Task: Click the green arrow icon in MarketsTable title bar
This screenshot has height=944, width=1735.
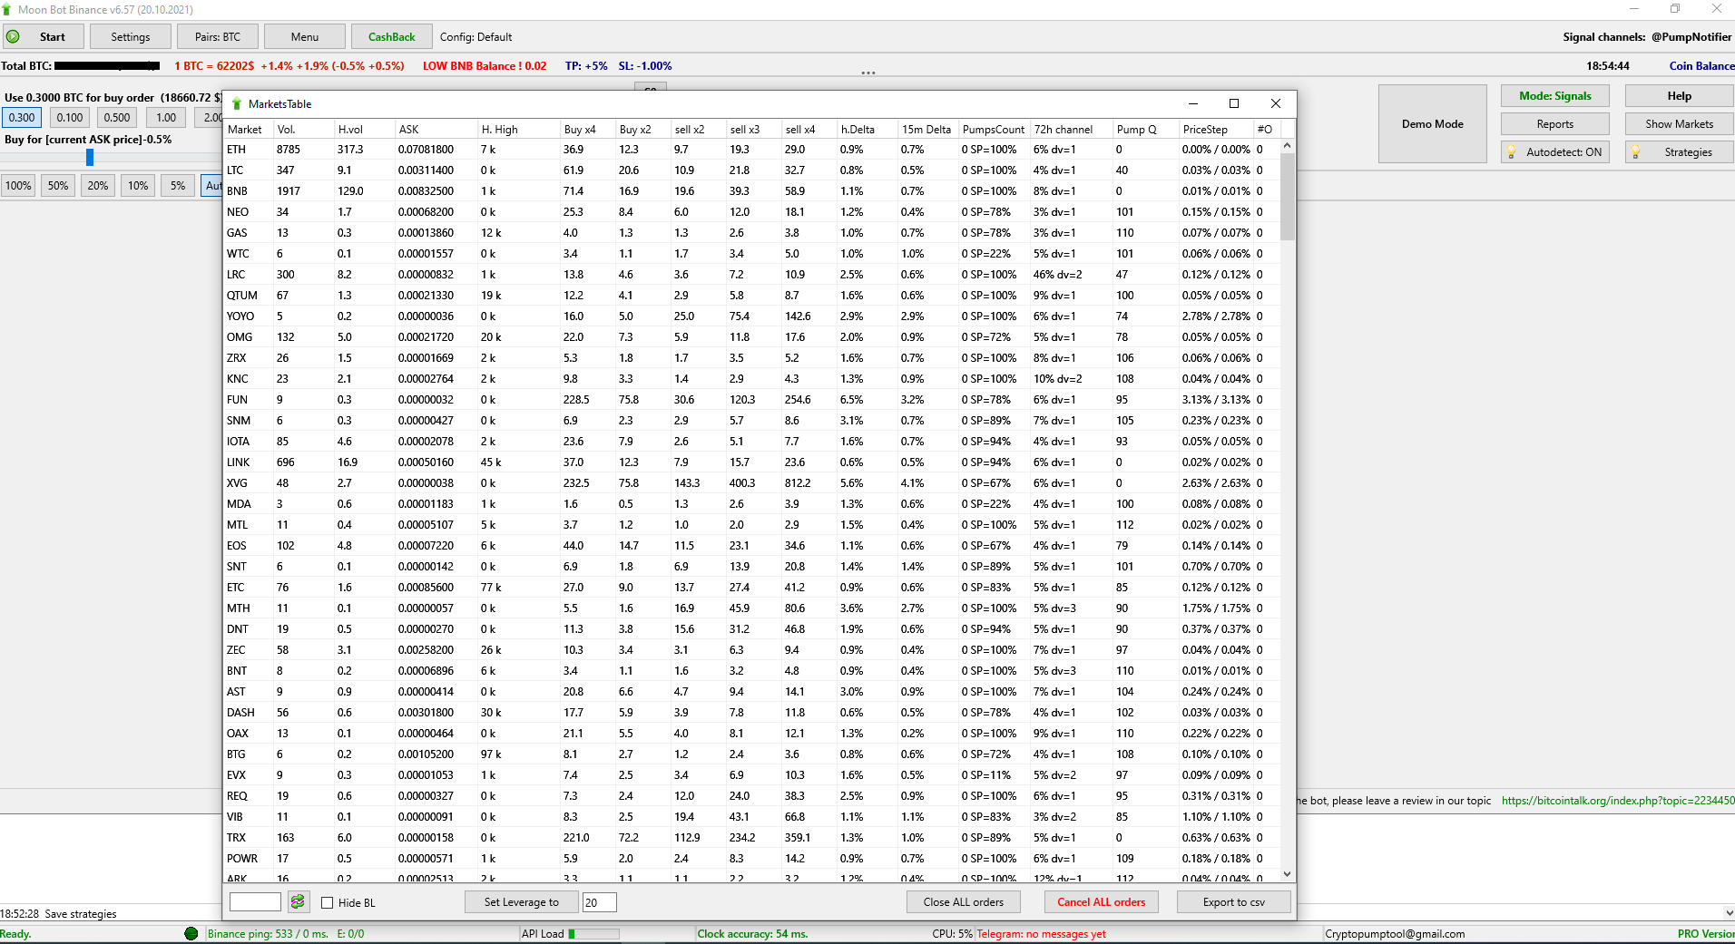Action: [x=237, y=104]
